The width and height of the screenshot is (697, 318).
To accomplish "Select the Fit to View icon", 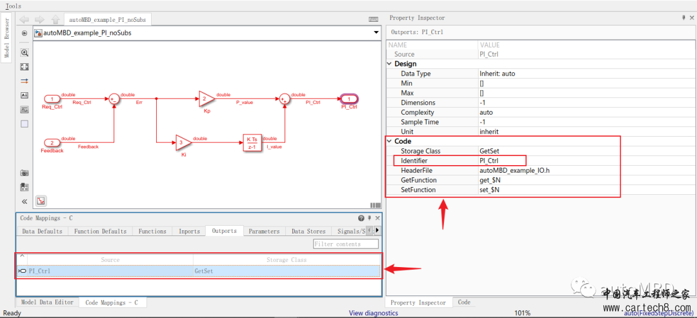I will click(x=25, y=66).
